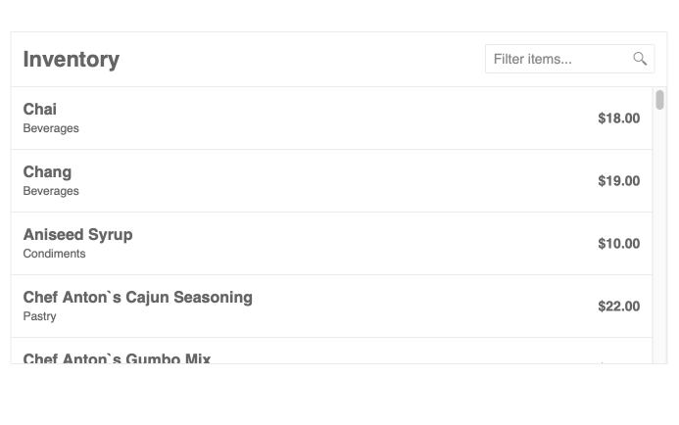Select Chef Anton's Cajun Seasoning item
The image size is (679, 425).
point(137,297)
